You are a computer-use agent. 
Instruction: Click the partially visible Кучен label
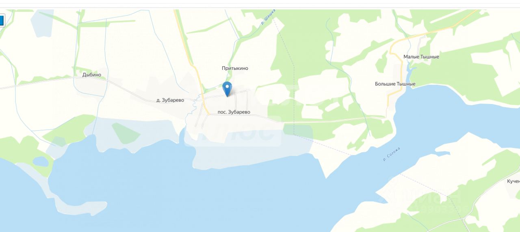click(513, 181)
